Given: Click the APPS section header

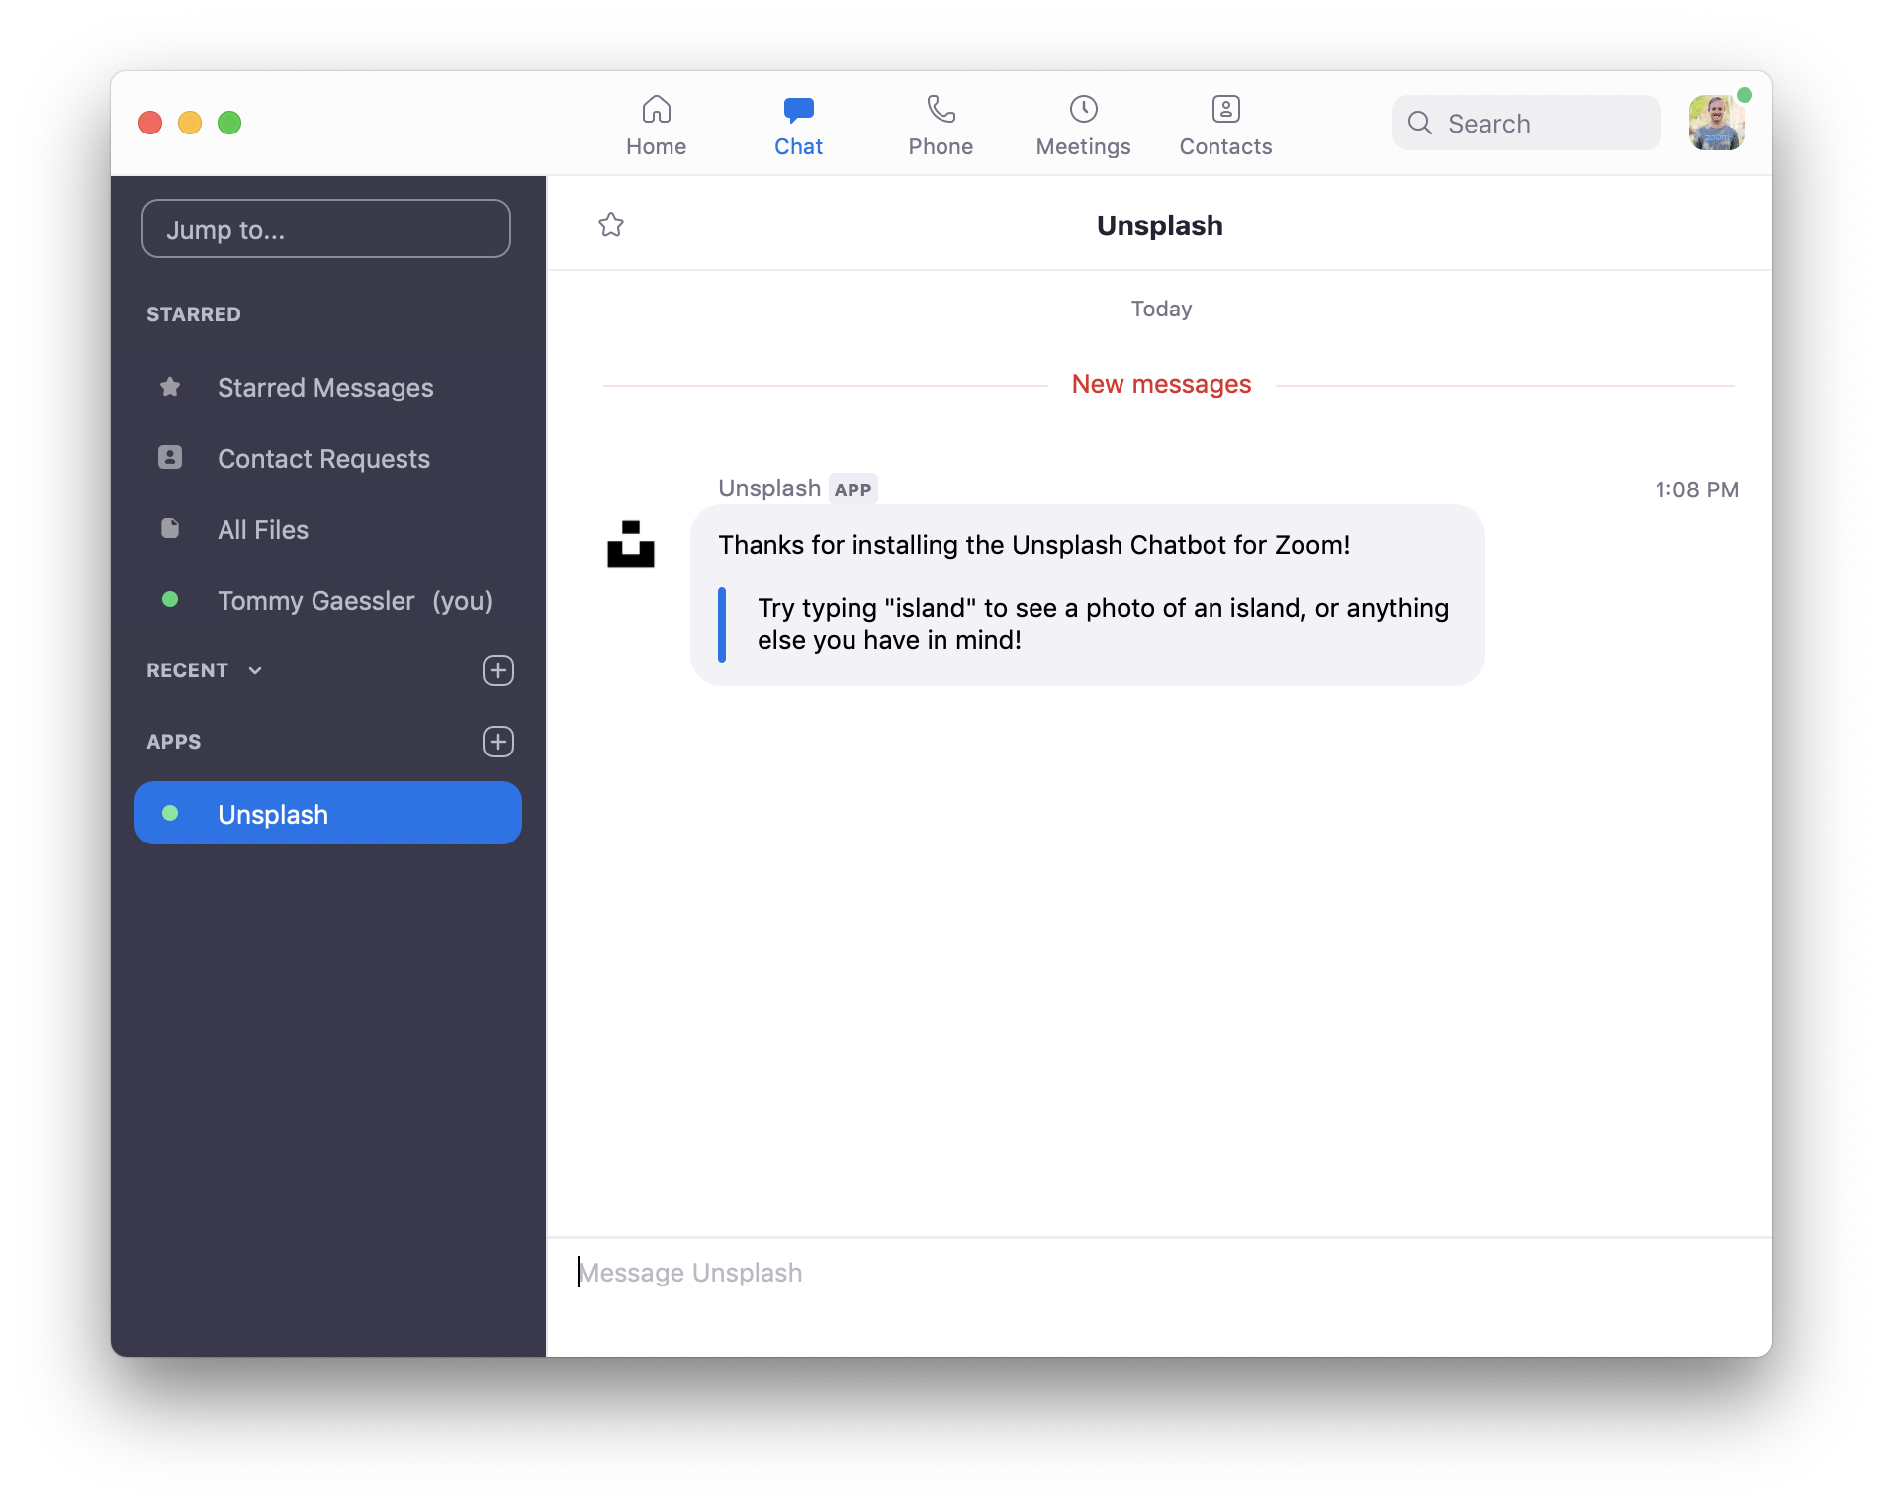Looking at the screenshot, I should [174, 742].
